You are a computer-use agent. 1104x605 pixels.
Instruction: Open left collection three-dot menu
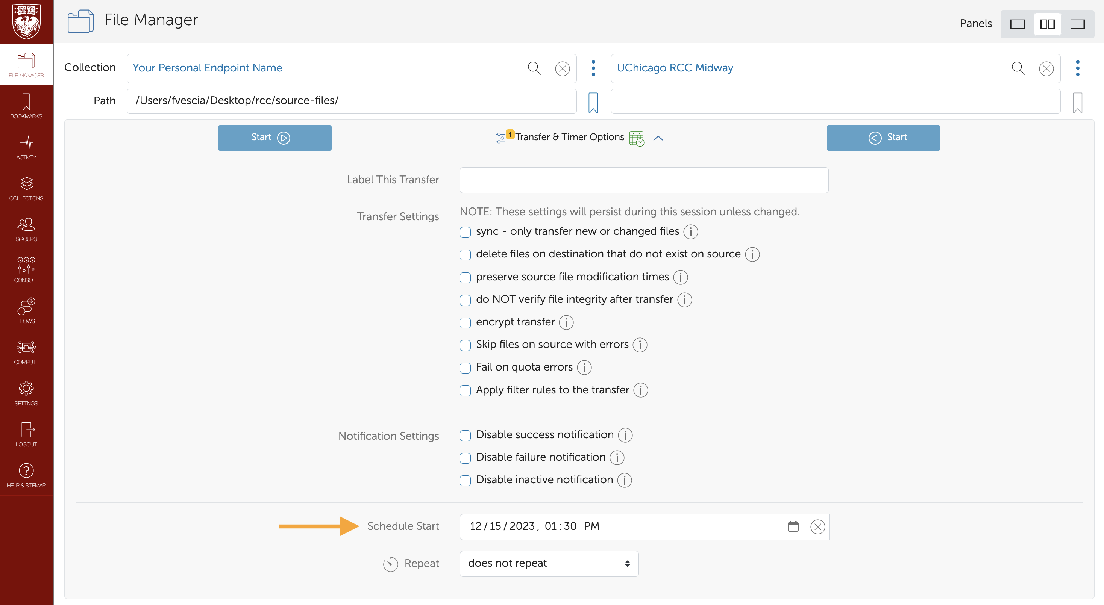593,68
